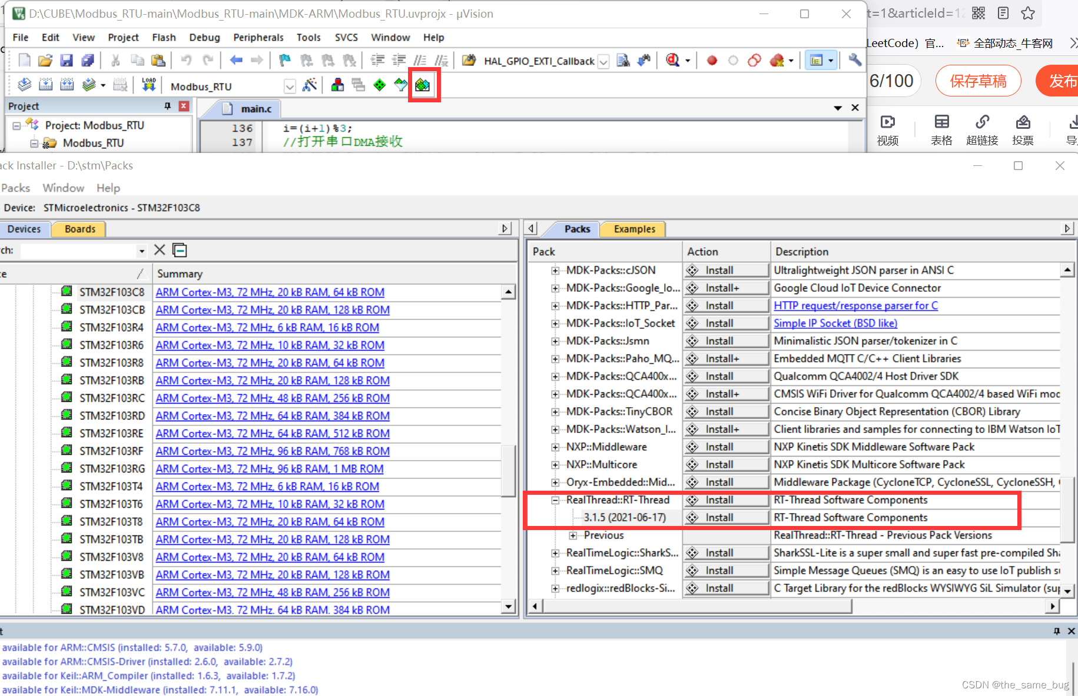The image size is (1078, 696).
Task: Click the packs list horizontal scrollbar thumb
Action: tap(696, 606)
